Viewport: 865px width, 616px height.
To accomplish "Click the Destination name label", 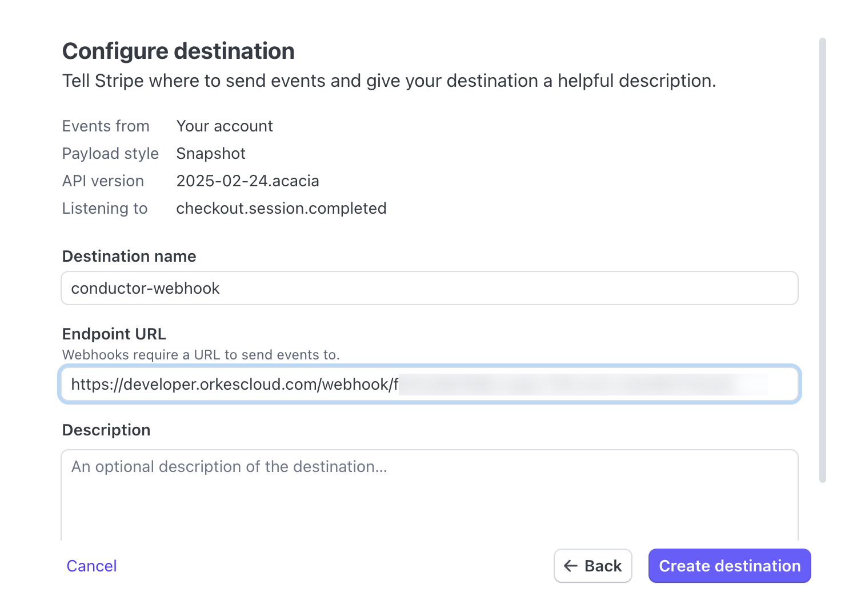I will [129, 256].
